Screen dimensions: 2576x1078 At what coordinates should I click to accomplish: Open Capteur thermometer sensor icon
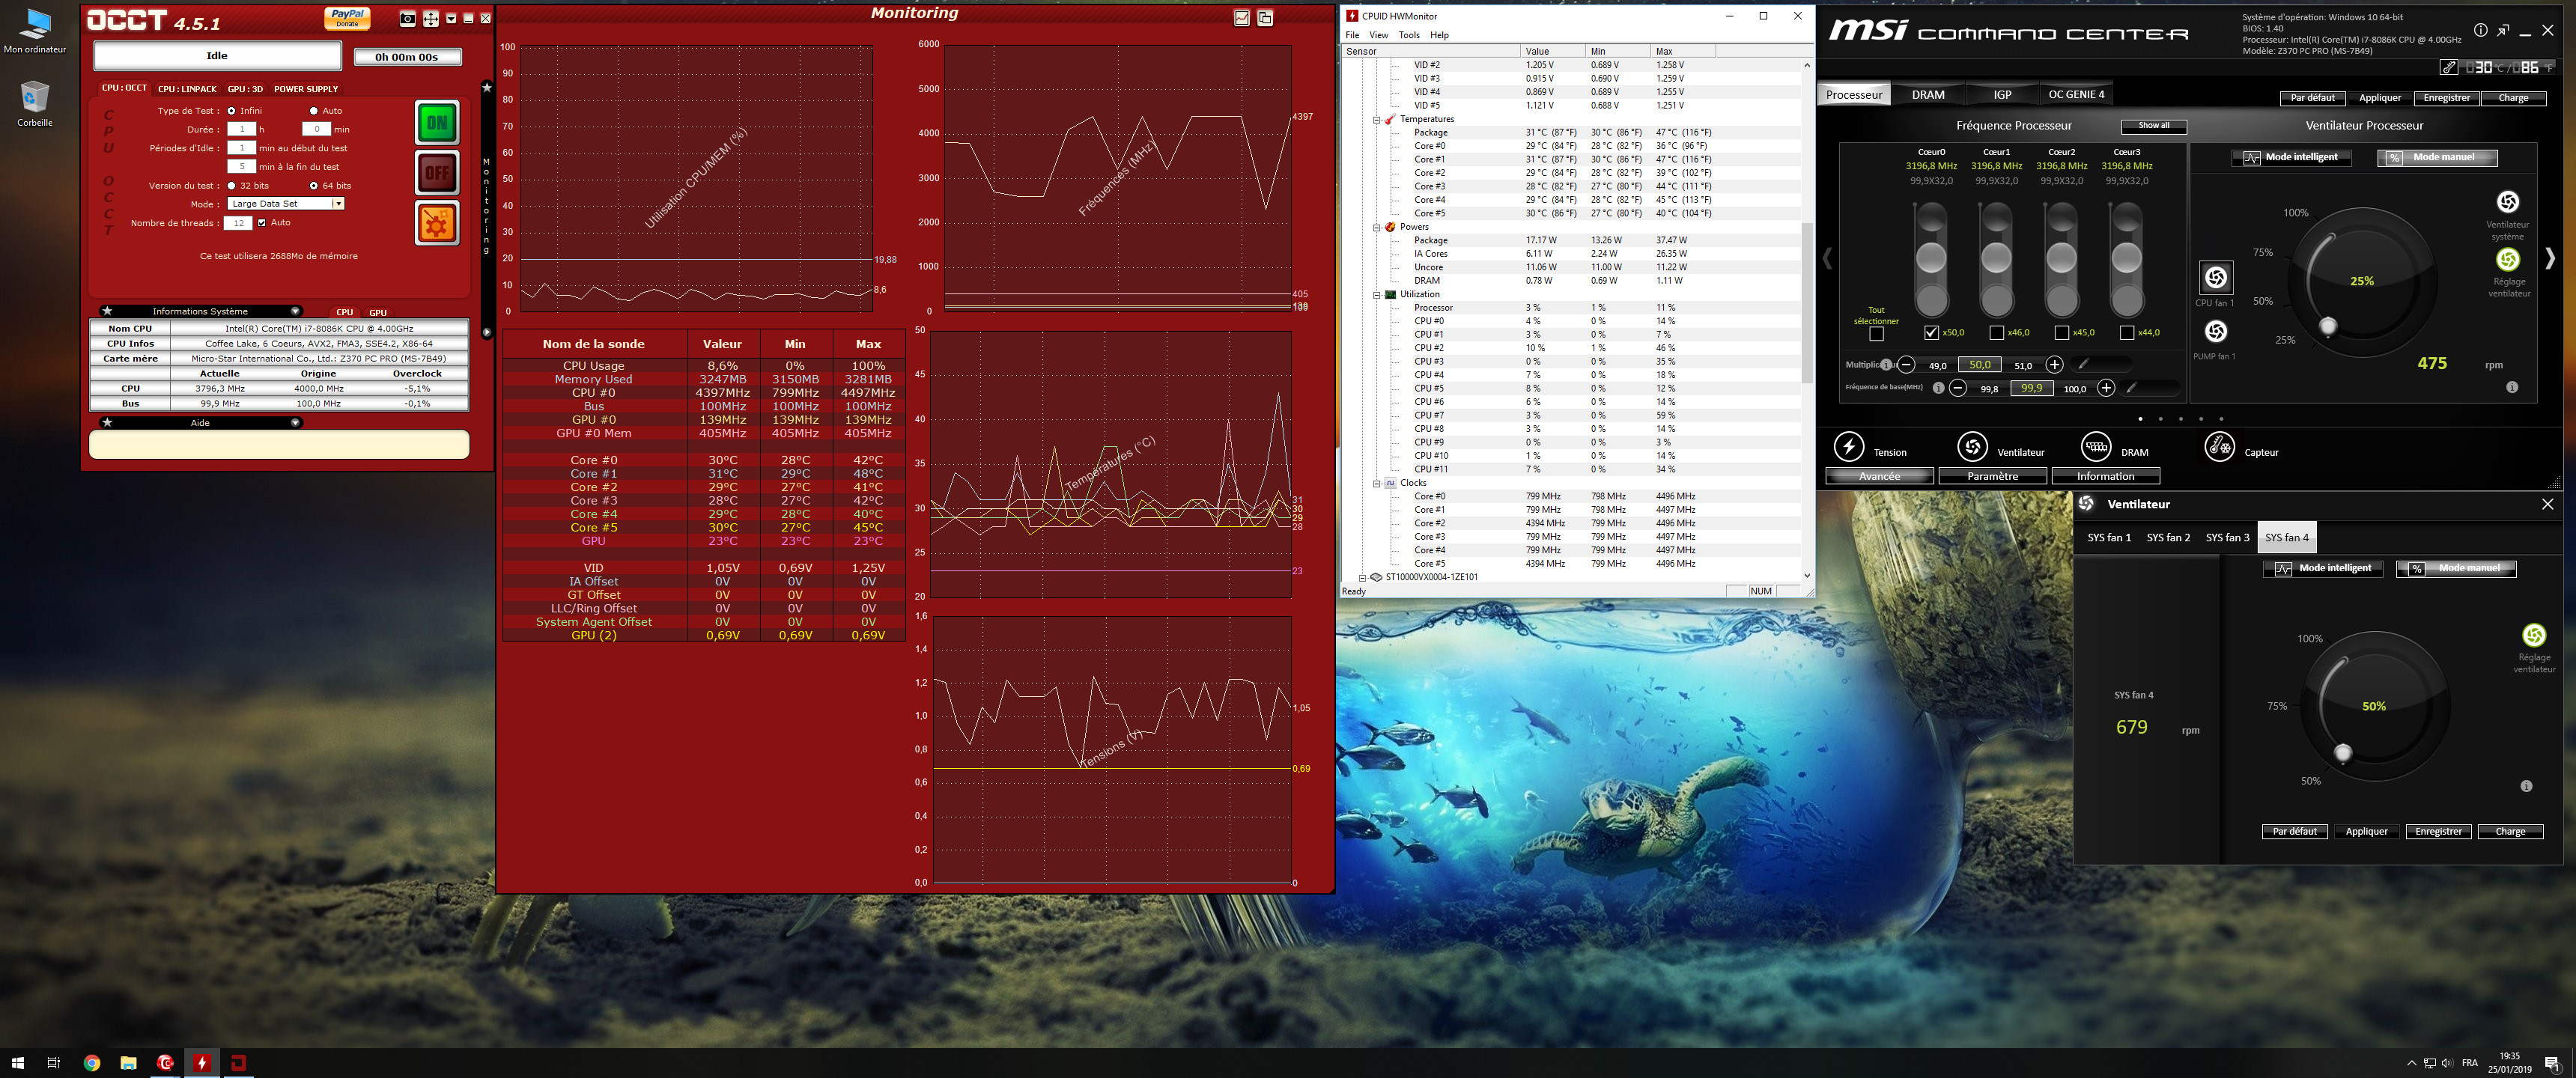(x=2219, y=447)
